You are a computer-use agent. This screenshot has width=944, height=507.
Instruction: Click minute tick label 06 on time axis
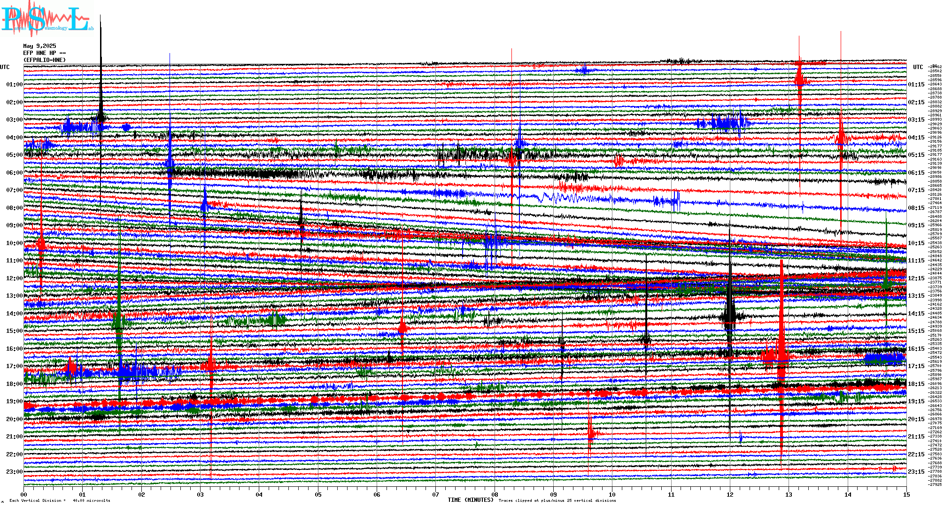(x=377, y=494)
